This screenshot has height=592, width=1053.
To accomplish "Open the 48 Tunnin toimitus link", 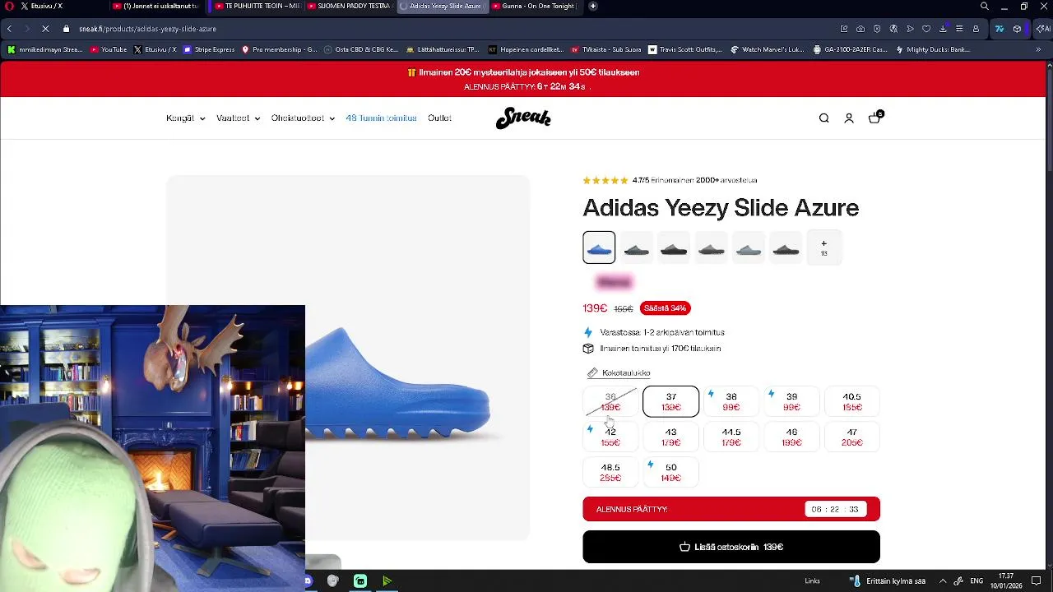I will click(381, 118).
